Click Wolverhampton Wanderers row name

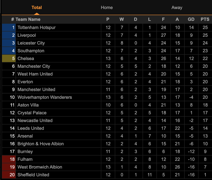[45, 97]
